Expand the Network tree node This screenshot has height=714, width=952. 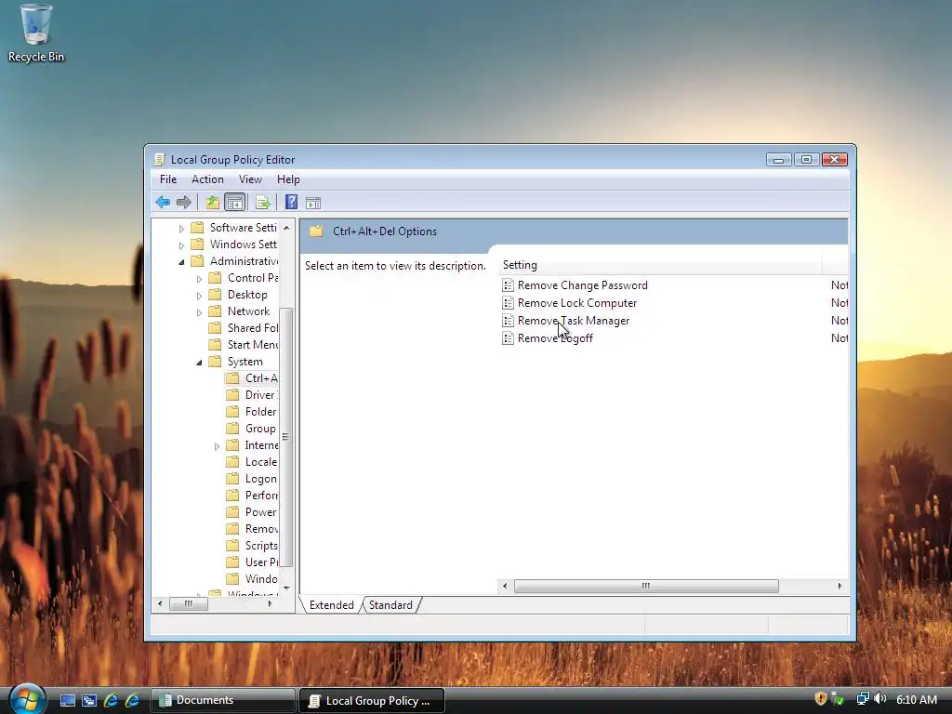(199, 312)
